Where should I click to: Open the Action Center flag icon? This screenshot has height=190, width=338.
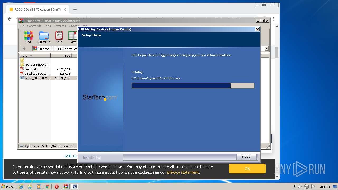313,187
